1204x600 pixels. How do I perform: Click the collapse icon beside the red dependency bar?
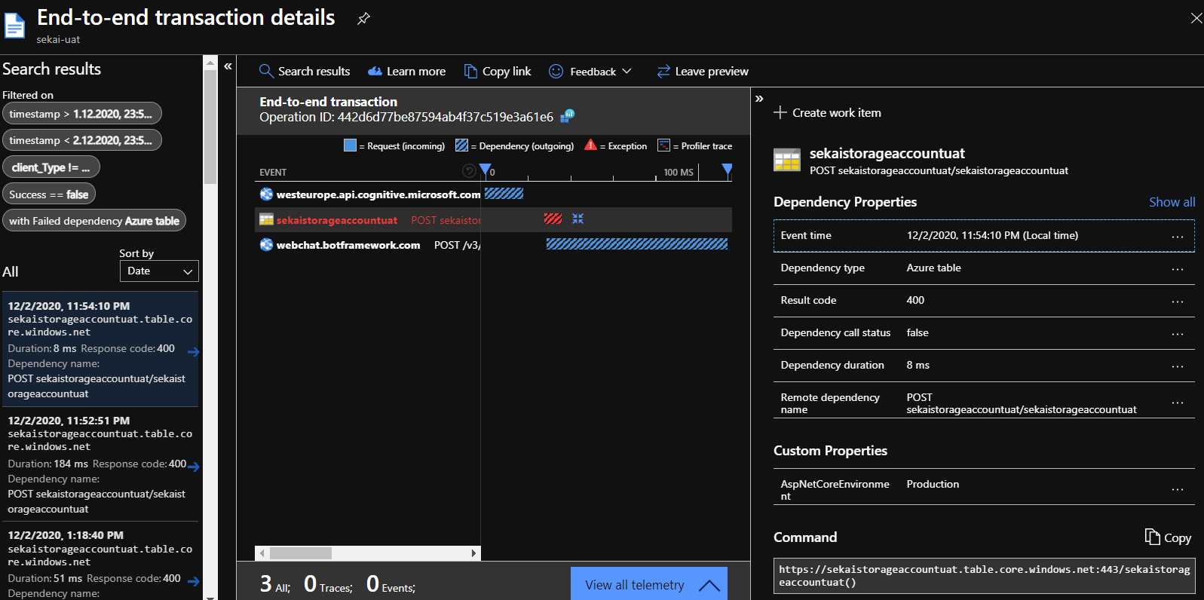click(577, 219)
